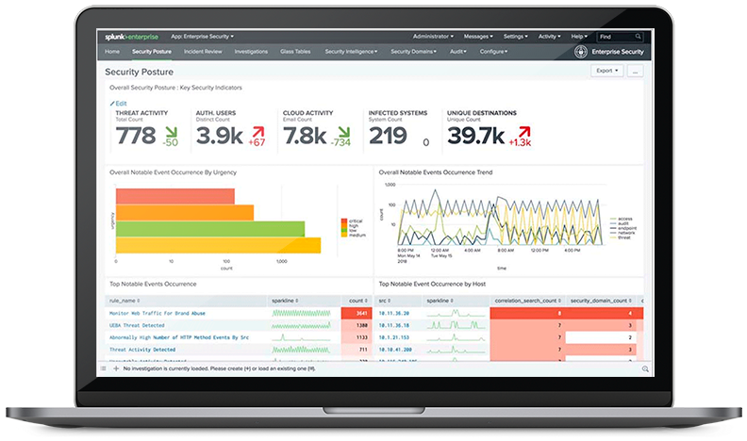The height and width of the screenshot is (441, 747).
Task: Click the 3.9k Auth. Users value
Action: (x=220, y=136)
